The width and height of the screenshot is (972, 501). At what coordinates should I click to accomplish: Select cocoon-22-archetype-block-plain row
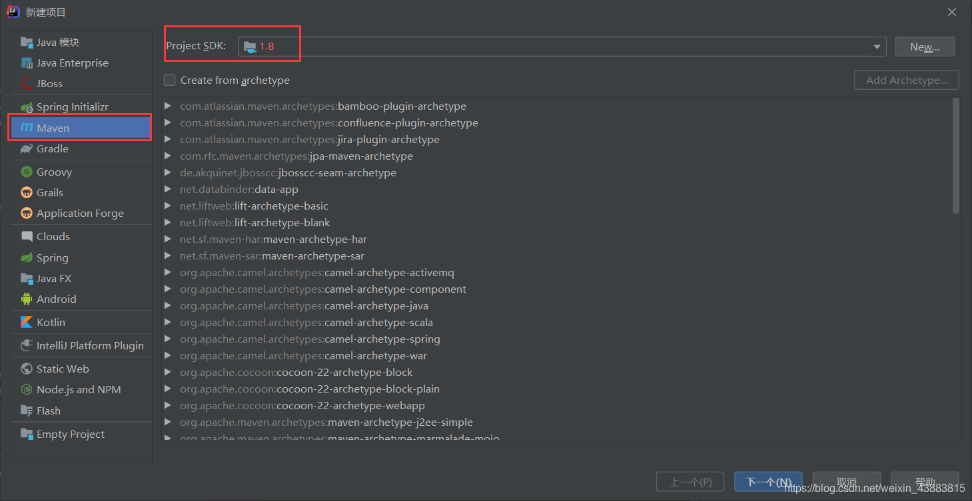coord(556,389)
